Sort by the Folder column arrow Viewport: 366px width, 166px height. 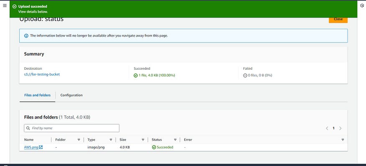[79, 140]
